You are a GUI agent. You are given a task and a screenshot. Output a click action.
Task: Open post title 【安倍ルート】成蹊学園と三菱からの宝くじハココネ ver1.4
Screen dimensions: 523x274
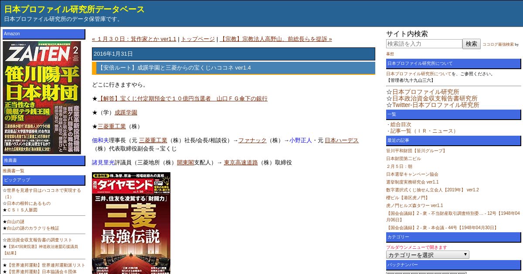tap(175, 68)
